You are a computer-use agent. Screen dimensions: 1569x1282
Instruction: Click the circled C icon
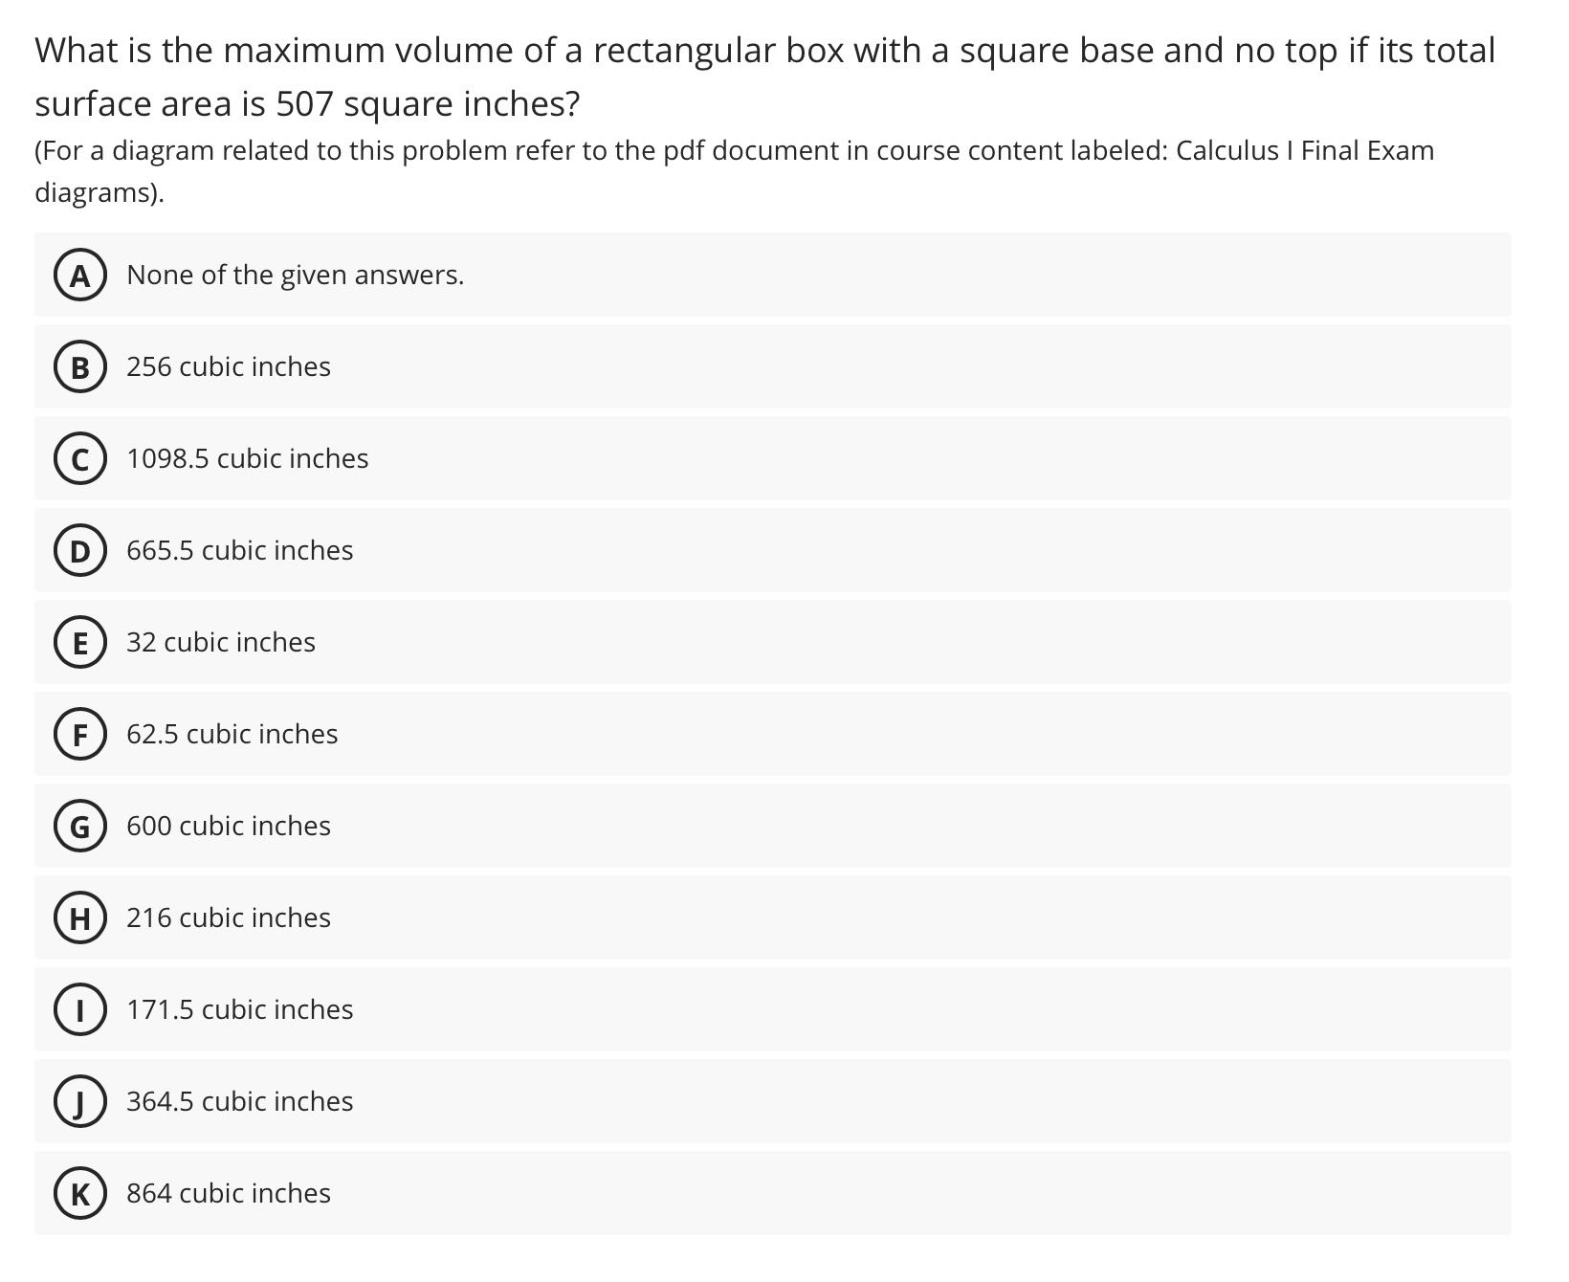(x=79, y=458)
